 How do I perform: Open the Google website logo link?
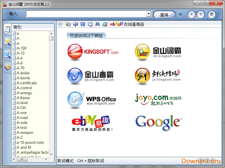coord(159,123)
